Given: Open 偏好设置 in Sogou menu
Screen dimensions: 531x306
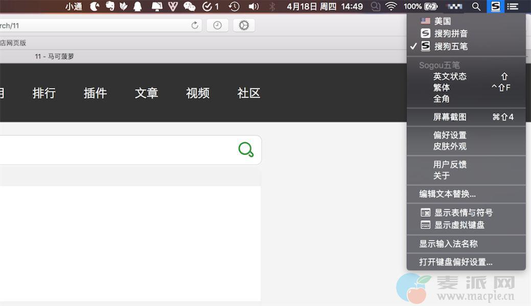Looking at the screenshot, I should pyautogui.click(x=450, y=135).
